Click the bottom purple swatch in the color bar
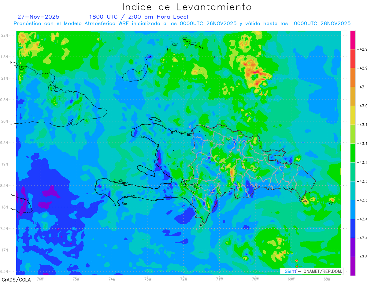Viewport: 367px width, 283px height. (x=353, y=266)
